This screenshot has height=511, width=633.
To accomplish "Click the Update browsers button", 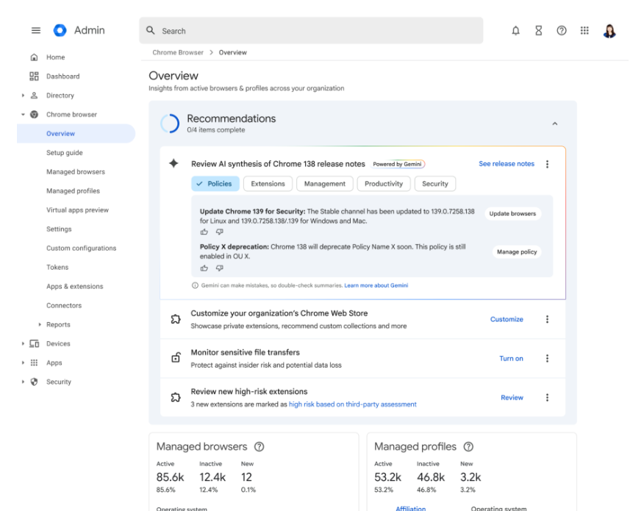I will tap(512, 214).
